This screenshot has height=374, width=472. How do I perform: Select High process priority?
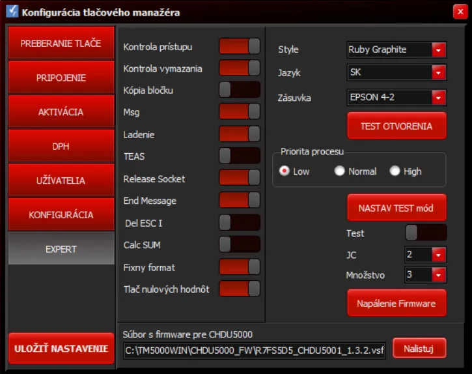coord(395,171)
